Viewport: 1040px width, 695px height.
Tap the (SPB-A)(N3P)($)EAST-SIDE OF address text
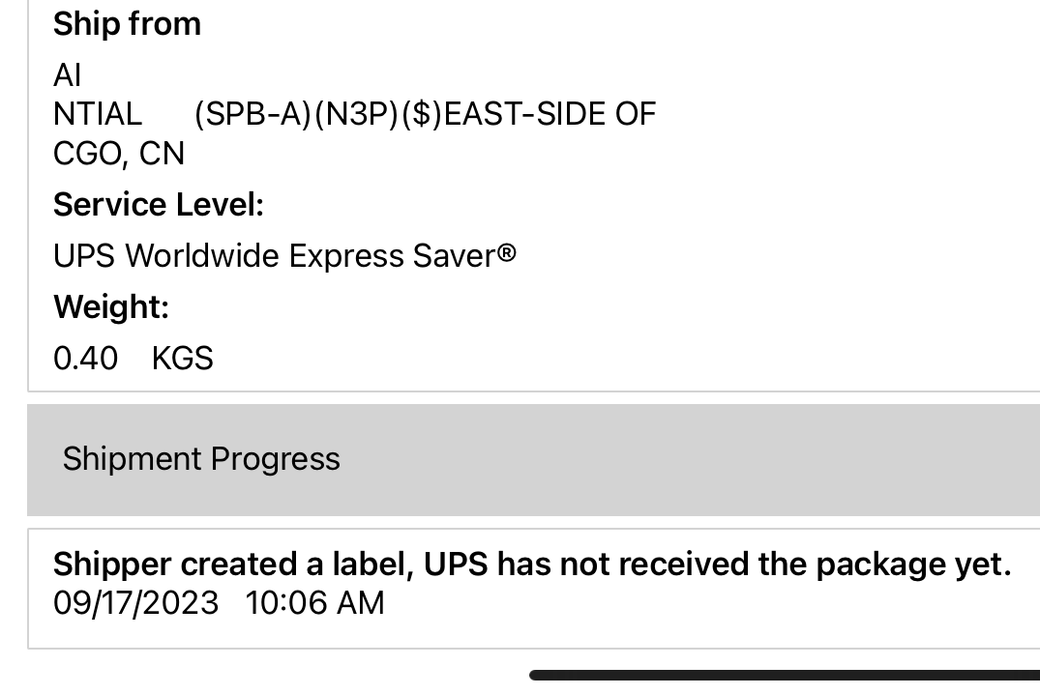pyautogui.click(x=426, y=114)
